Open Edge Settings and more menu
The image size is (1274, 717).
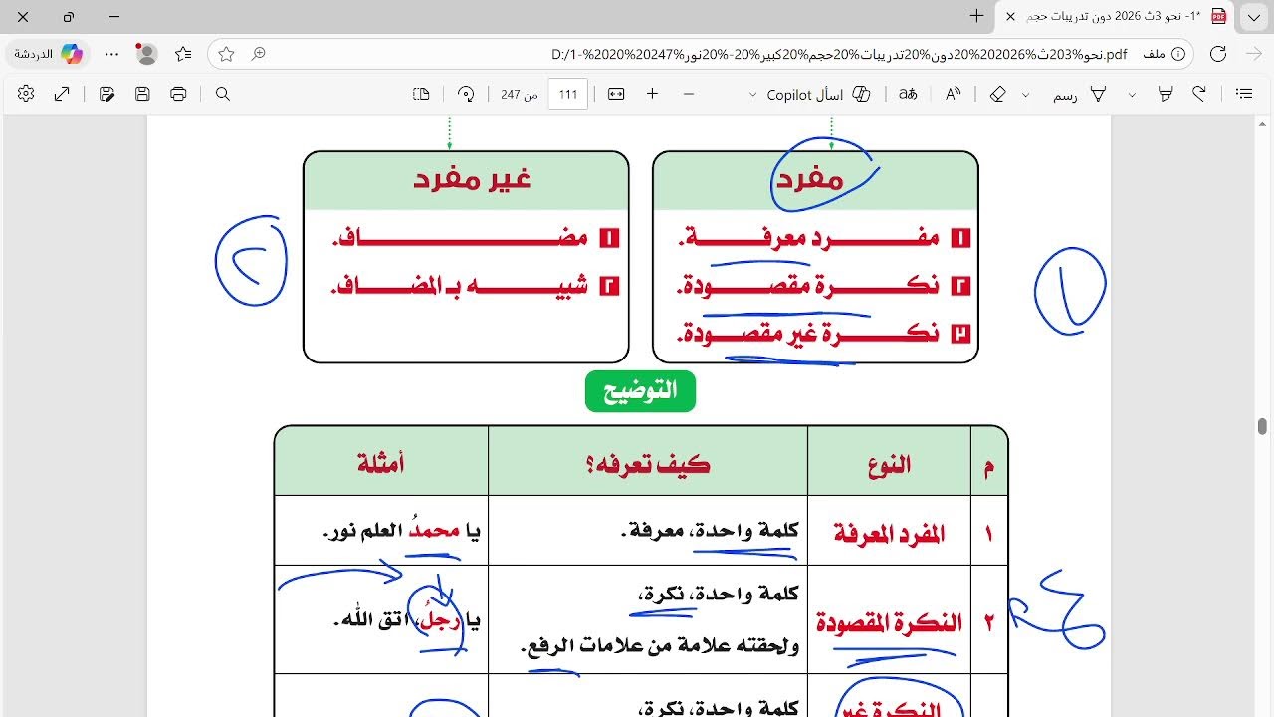click(x=111, y=54)
